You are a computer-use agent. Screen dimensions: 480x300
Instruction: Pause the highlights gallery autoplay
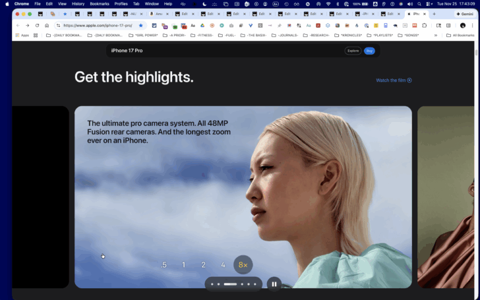coord(274,284)
